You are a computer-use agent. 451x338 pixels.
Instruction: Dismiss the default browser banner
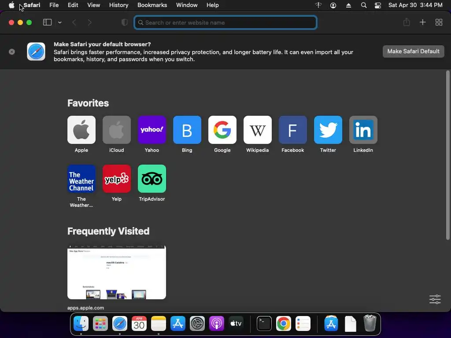12,52
